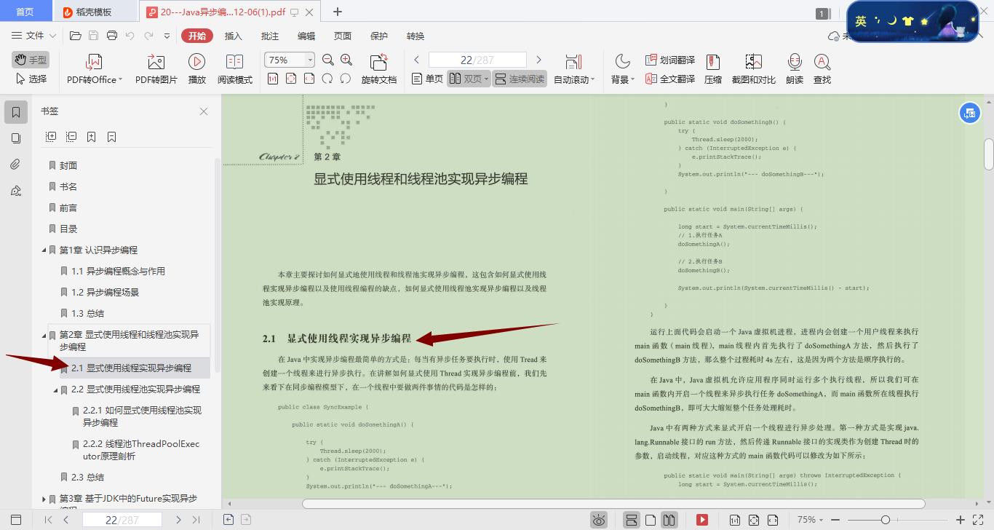This screenshot has width=994, height=530.
Task: Open 全文翻译 full-text translation
Action: point(669,79)
